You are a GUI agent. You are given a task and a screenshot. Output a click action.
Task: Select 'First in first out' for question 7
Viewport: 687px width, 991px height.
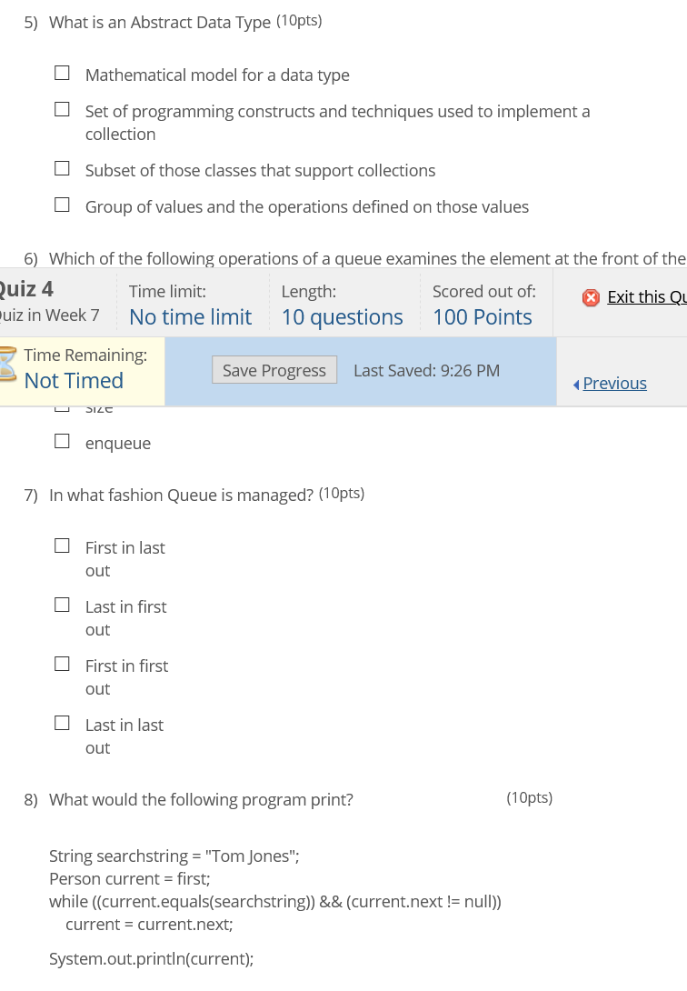pos(62,663)
